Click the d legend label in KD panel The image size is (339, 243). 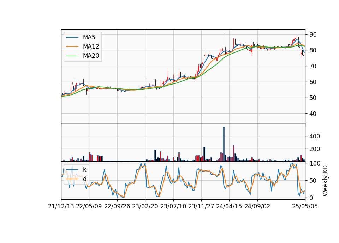(x=84, y=179)
